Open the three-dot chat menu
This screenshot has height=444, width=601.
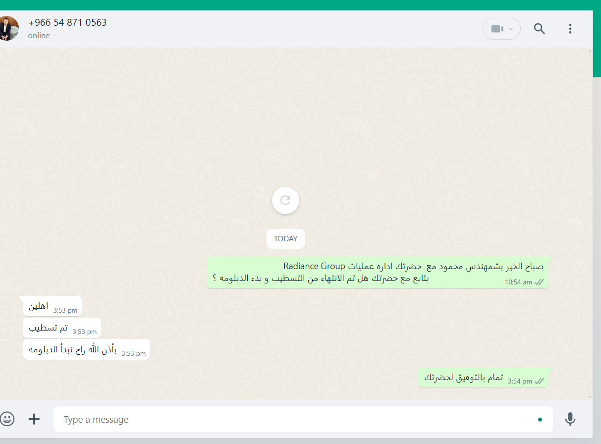[x=570, y=29]
